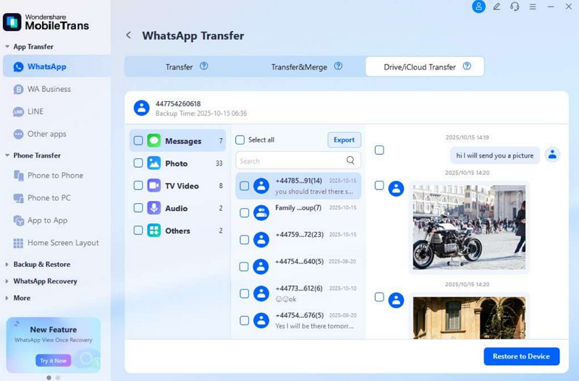Open the motorcycle photo thumbnail

point(468,227)
